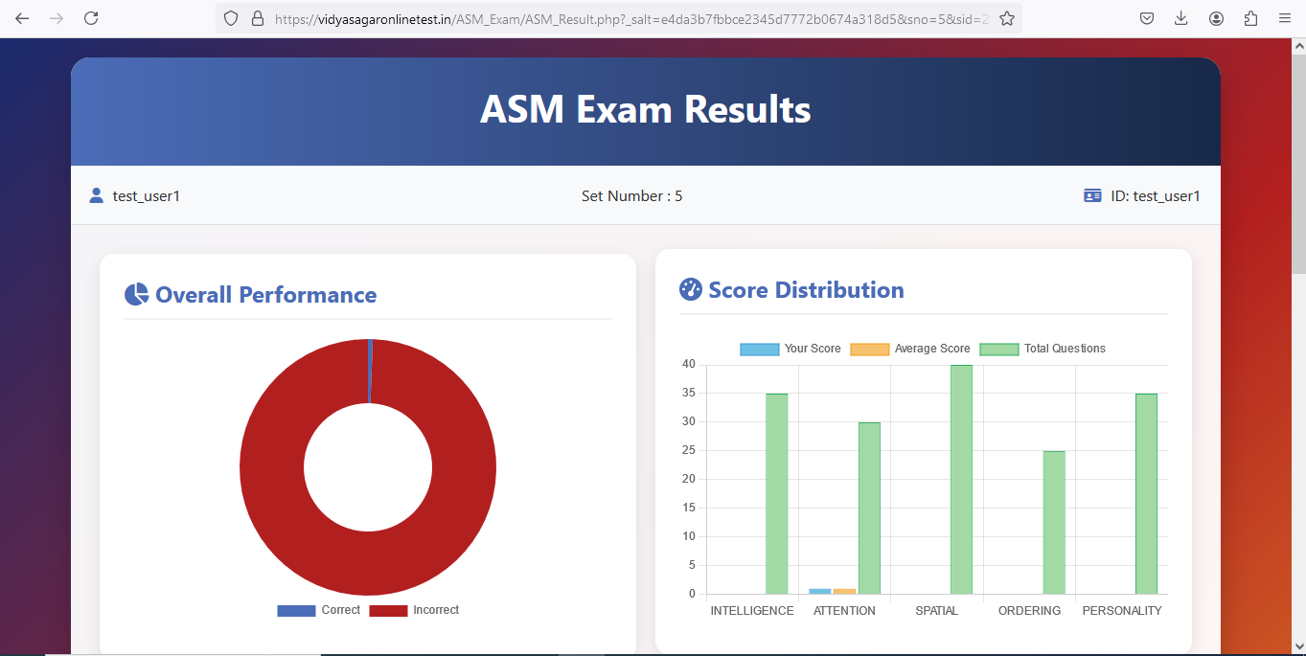Viewport: 1306px width, 656px height.
Task: Click the gauge icon beside Score Distribution
Action: (691, 289)
